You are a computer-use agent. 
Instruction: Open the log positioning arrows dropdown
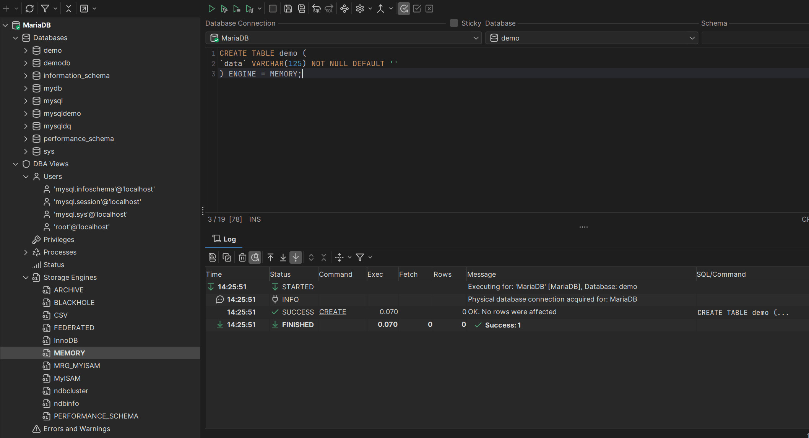pyautogui.click(x=349, y=257)
